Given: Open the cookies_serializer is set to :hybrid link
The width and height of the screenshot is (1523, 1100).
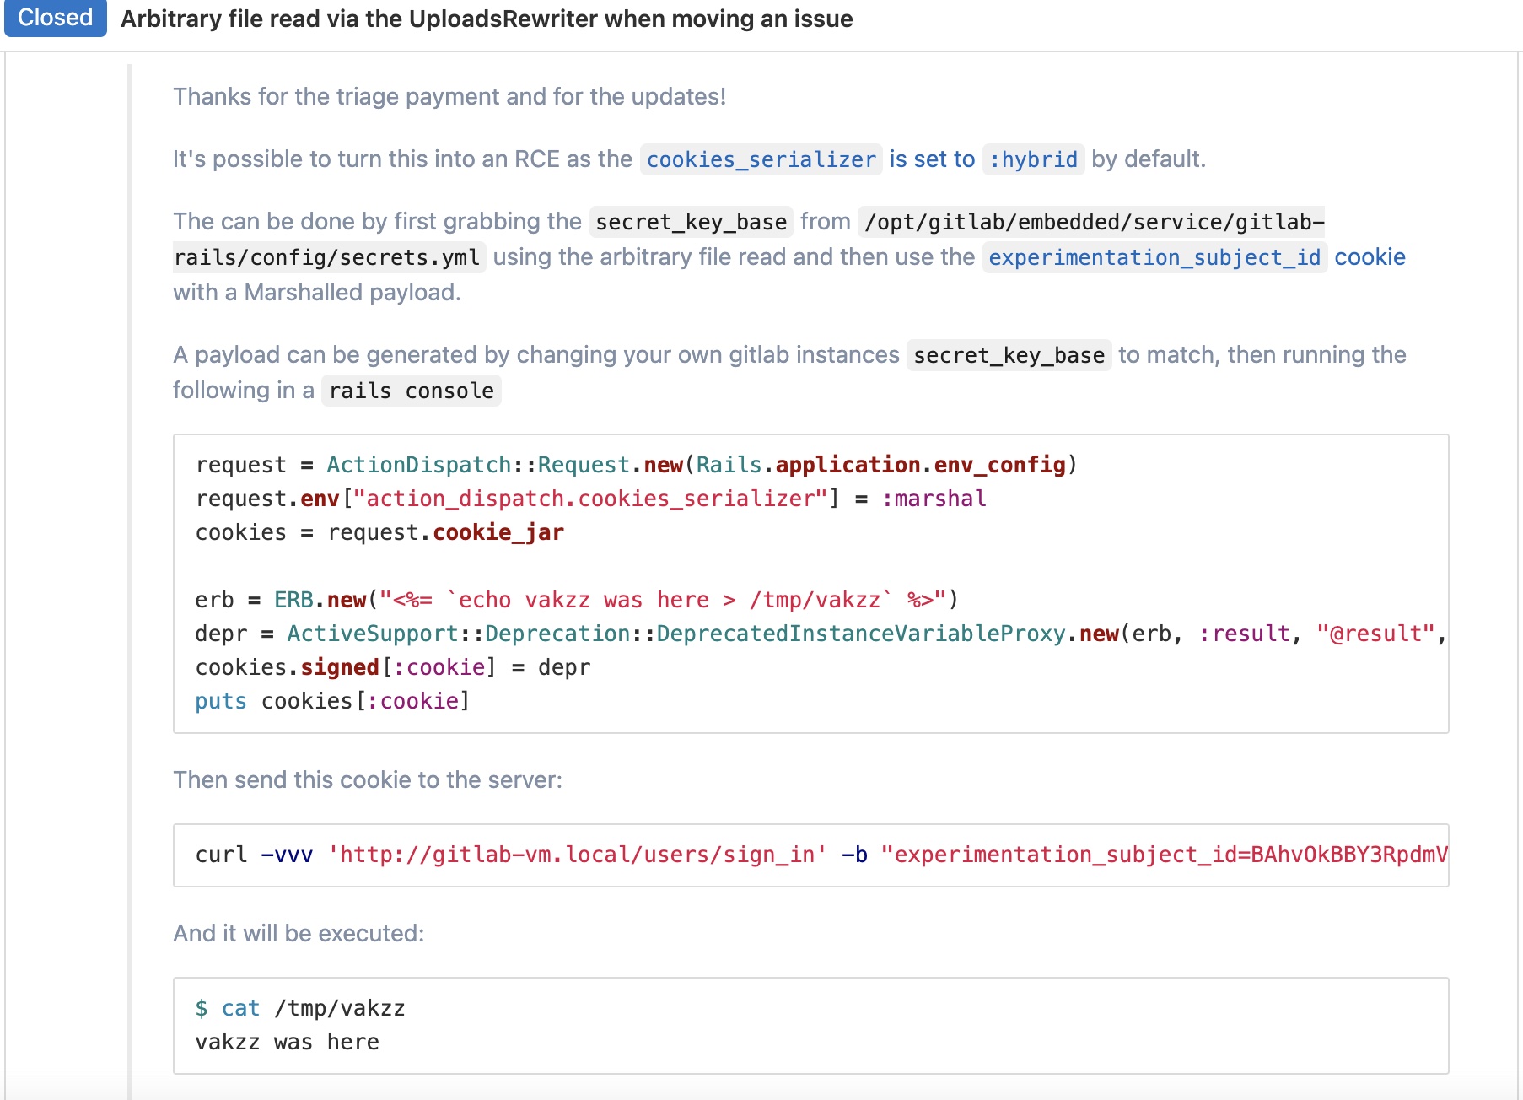Looking at the screenshot, I should tap(862, 159).
